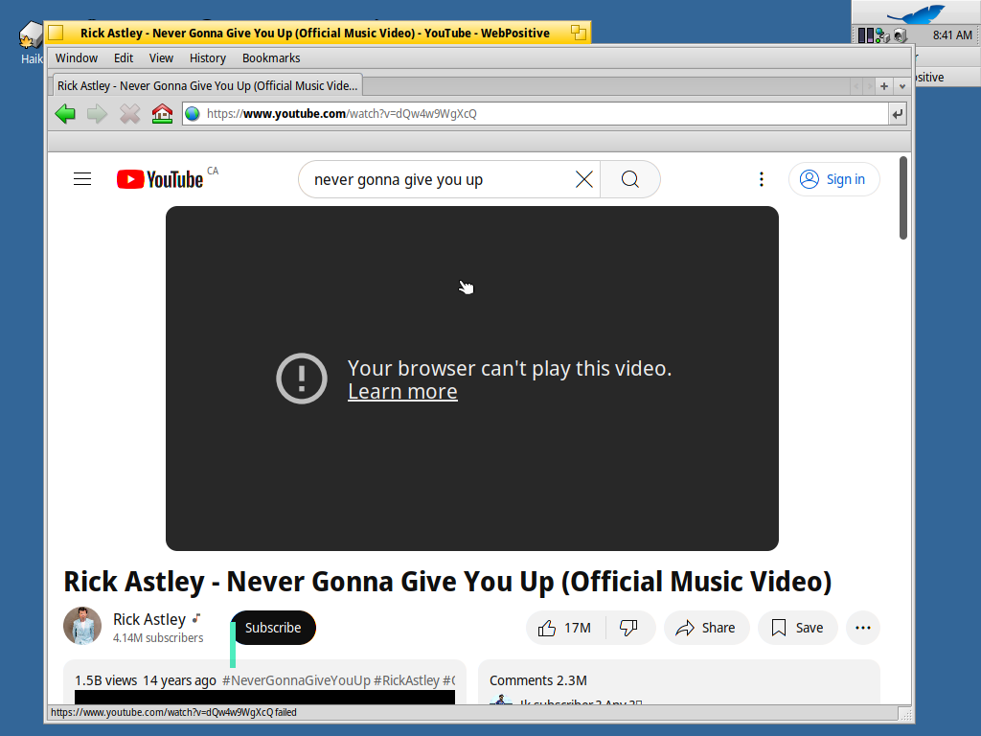
Task: Open the History menu
Action: pos(208,58)
